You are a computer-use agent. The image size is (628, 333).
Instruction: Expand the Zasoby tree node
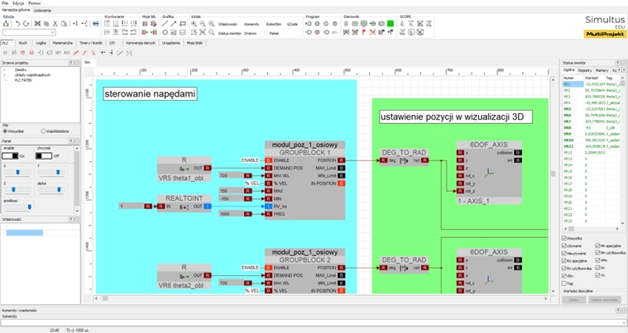pyautogui.click(x=5, y=70)
